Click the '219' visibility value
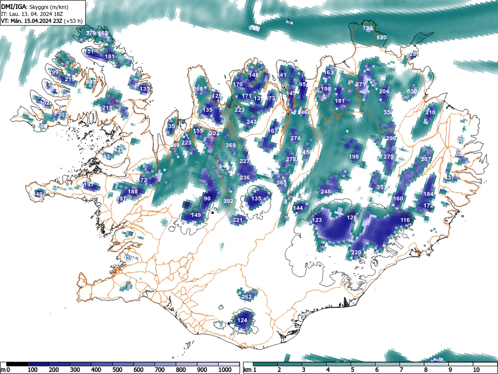The height and width of the screenshot is (374, 498). (70, 79)
